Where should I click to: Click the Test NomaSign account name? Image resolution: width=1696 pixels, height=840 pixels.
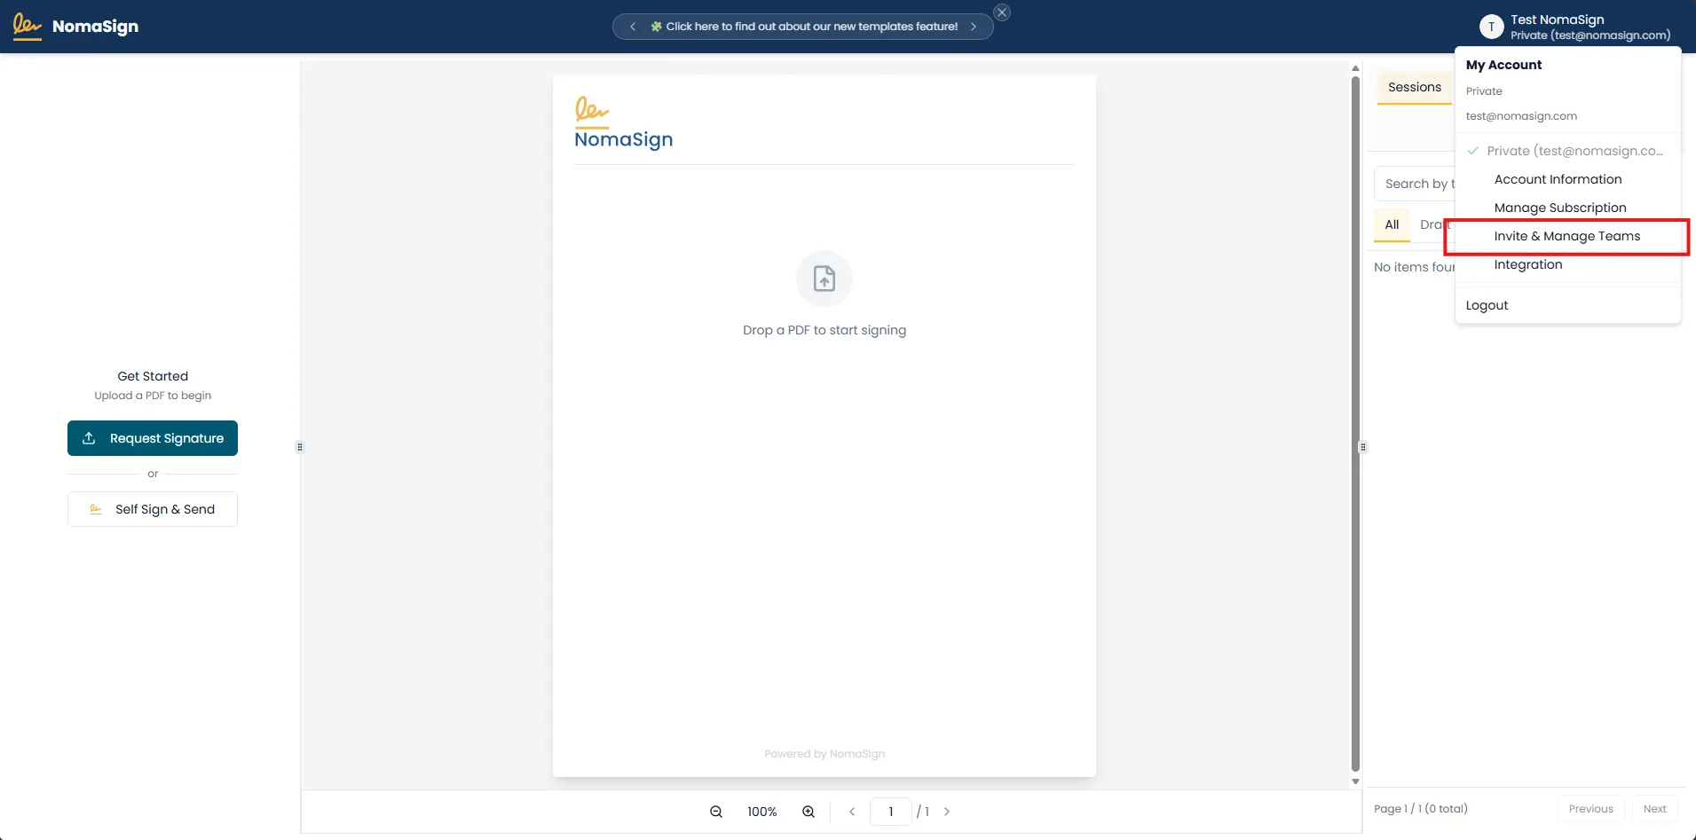pos(1558,20)
